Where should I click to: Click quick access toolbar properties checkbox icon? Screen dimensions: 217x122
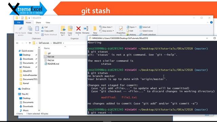22,18
